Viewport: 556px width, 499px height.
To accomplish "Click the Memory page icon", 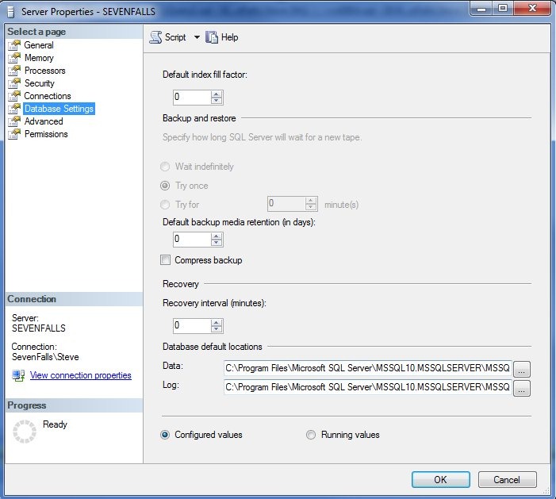I will point(13,58).
